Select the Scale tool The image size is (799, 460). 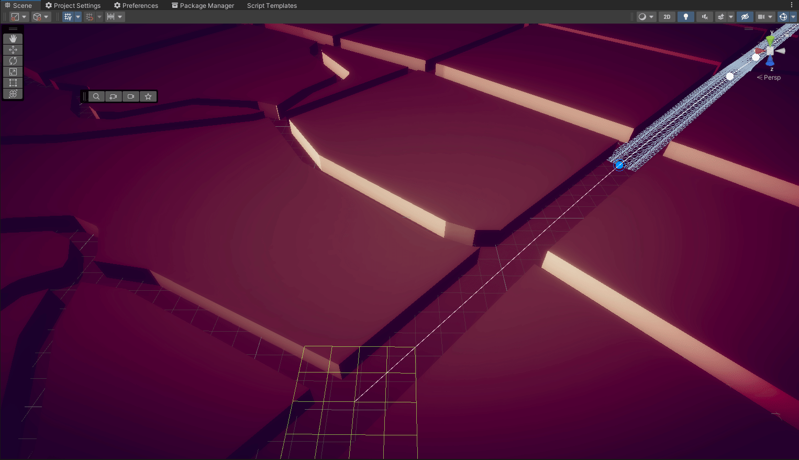(x=13, y=72)
